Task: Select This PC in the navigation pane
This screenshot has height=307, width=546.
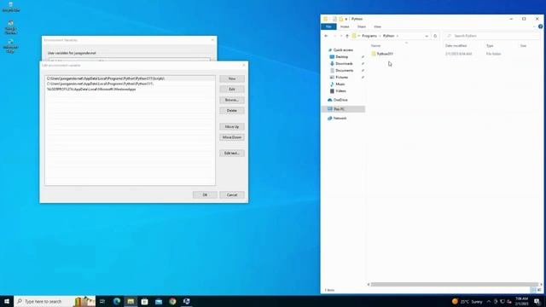Action: point(343,109)
